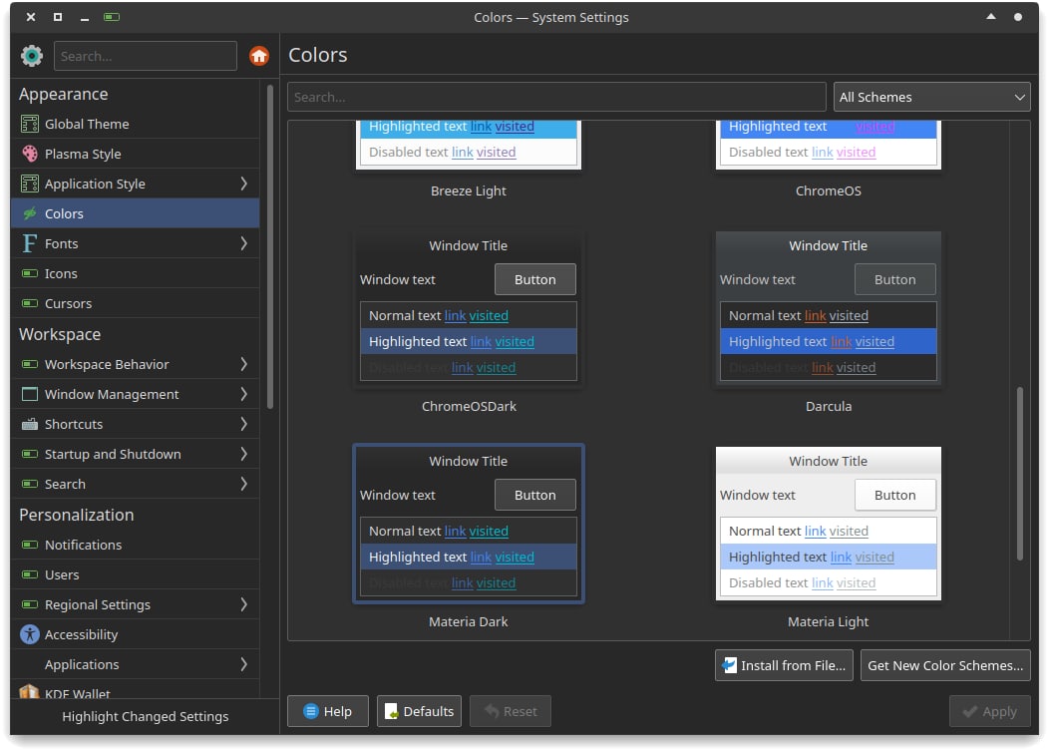
Task: Click the Workspace Behavior icon
Action: 30,364
